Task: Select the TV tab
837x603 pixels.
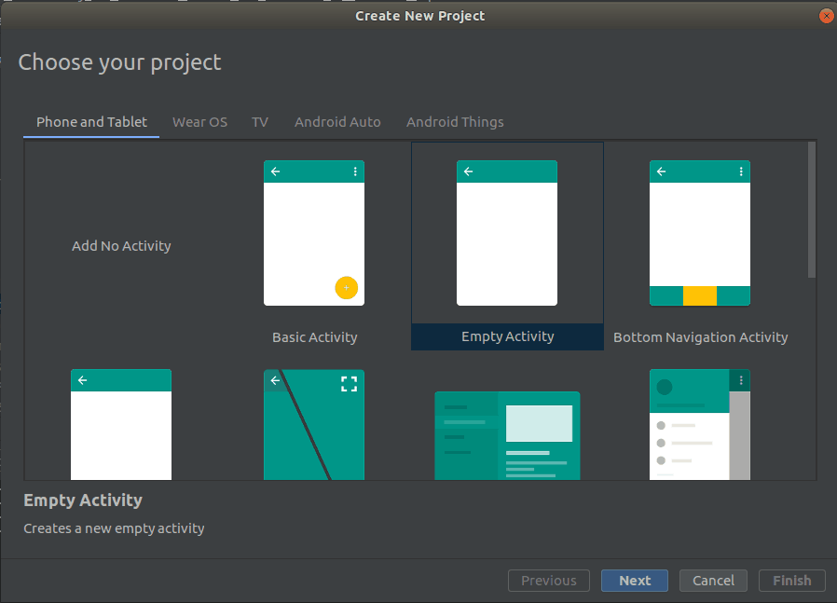Action: click(259, 121)
